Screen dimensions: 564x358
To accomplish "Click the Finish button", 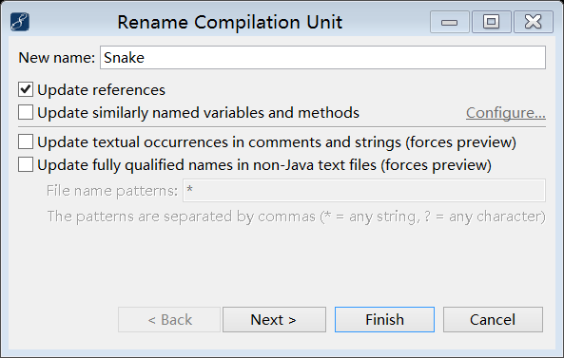I will click(x=384, y=320).
